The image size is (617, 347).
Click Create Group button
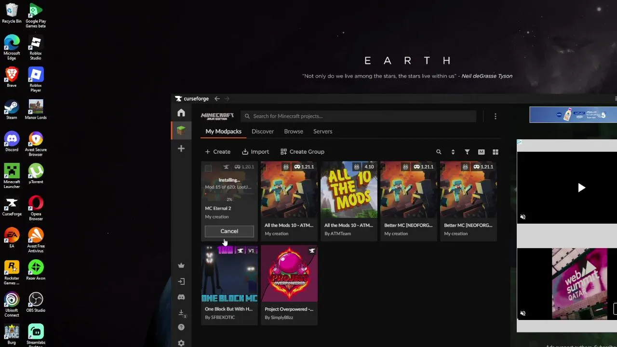coord(302,152)
